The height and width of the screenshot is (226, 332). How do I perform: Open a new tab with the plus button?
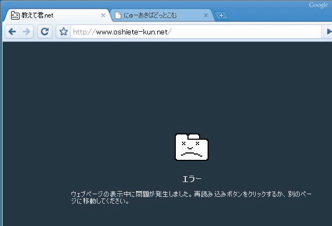coord(221,15)
